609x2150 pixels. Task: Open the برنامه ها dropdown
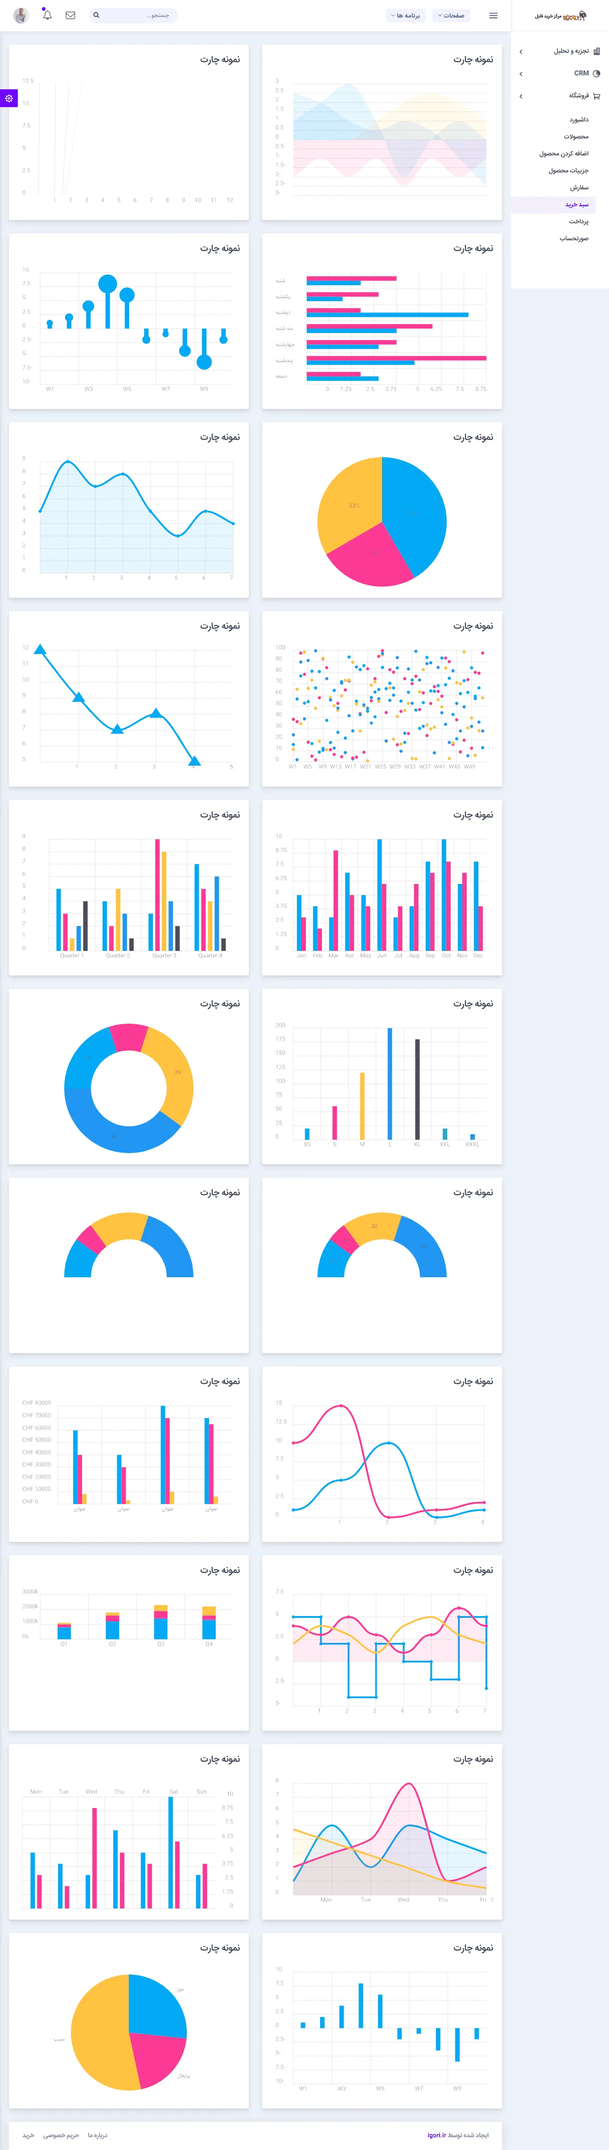click(405, 15)
